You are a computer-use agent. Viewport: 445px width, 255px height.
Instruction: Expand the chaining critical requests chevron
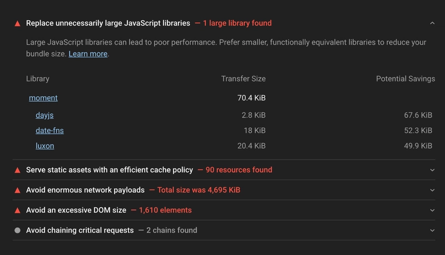click(x=432, y=230)
